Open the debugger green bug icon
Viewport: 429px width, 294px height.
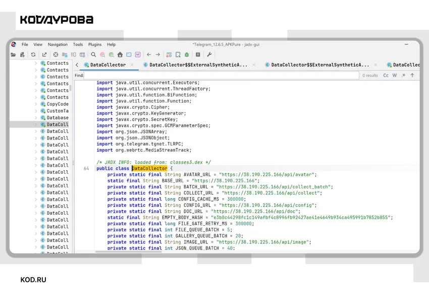point(187,55)
